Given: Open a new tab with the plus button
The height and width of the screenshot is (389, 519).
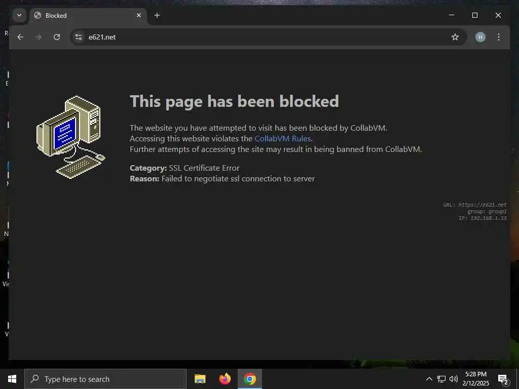Looking at the screenshot, I should click(x=157, y=15).
